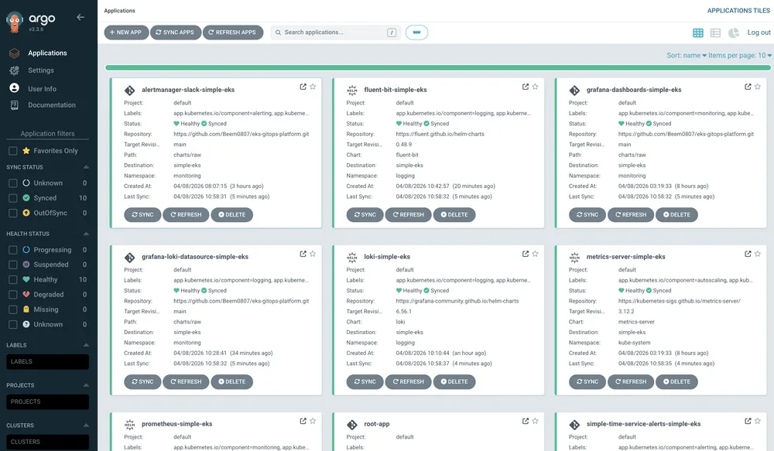The width and height of the screenshot is (774, 451).
Task: Switch to summary pie chart view
Action: pyautogui.click(x=734, y=32)
